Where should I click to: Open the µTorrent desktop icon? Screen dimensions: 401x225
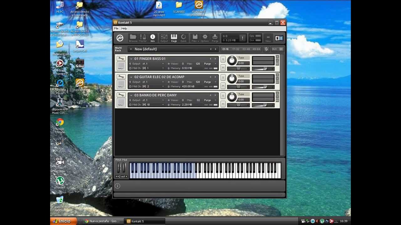(60, 182)
